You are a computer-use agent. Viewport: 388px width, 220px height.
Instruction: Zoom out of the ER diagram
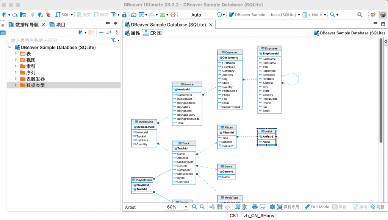202,207
